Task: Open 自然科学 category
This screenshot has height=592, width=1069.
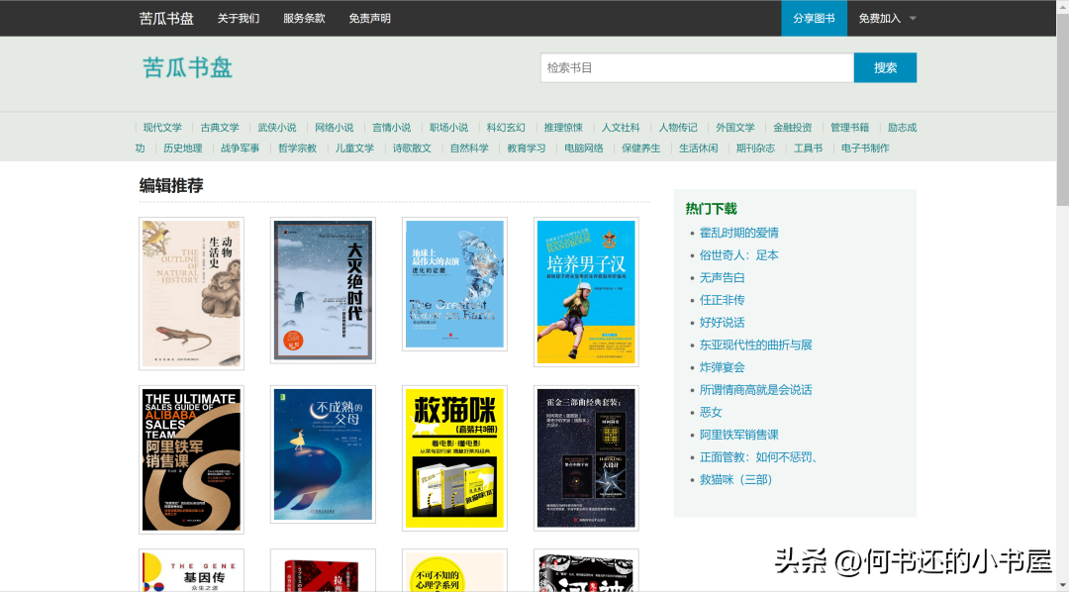Action: 469,148
